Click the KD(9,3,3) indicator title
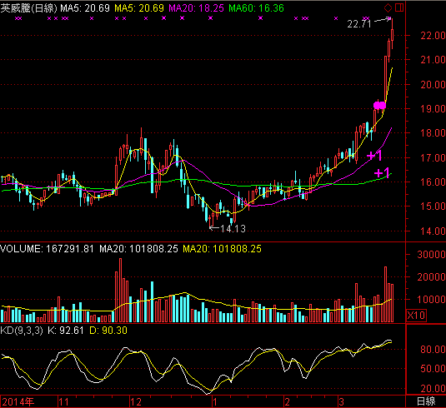The image size is (446, 408). [x=22, y=331]
